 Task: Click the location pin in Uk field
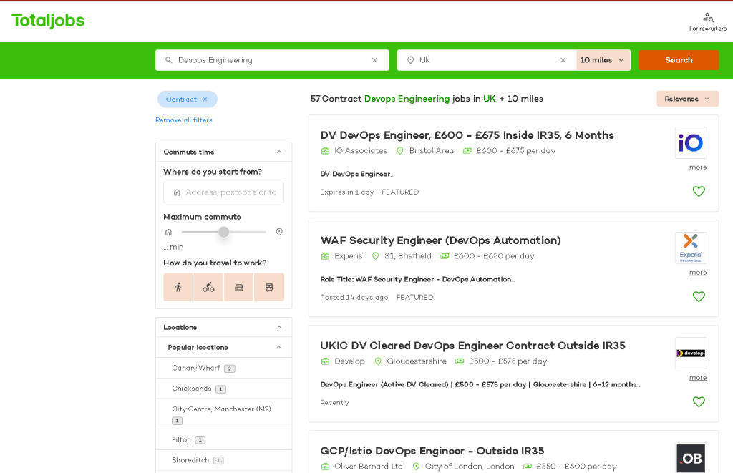[x=410, y=60]
